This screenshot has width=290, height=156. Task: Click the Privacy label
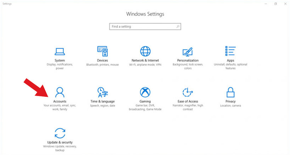230,101
